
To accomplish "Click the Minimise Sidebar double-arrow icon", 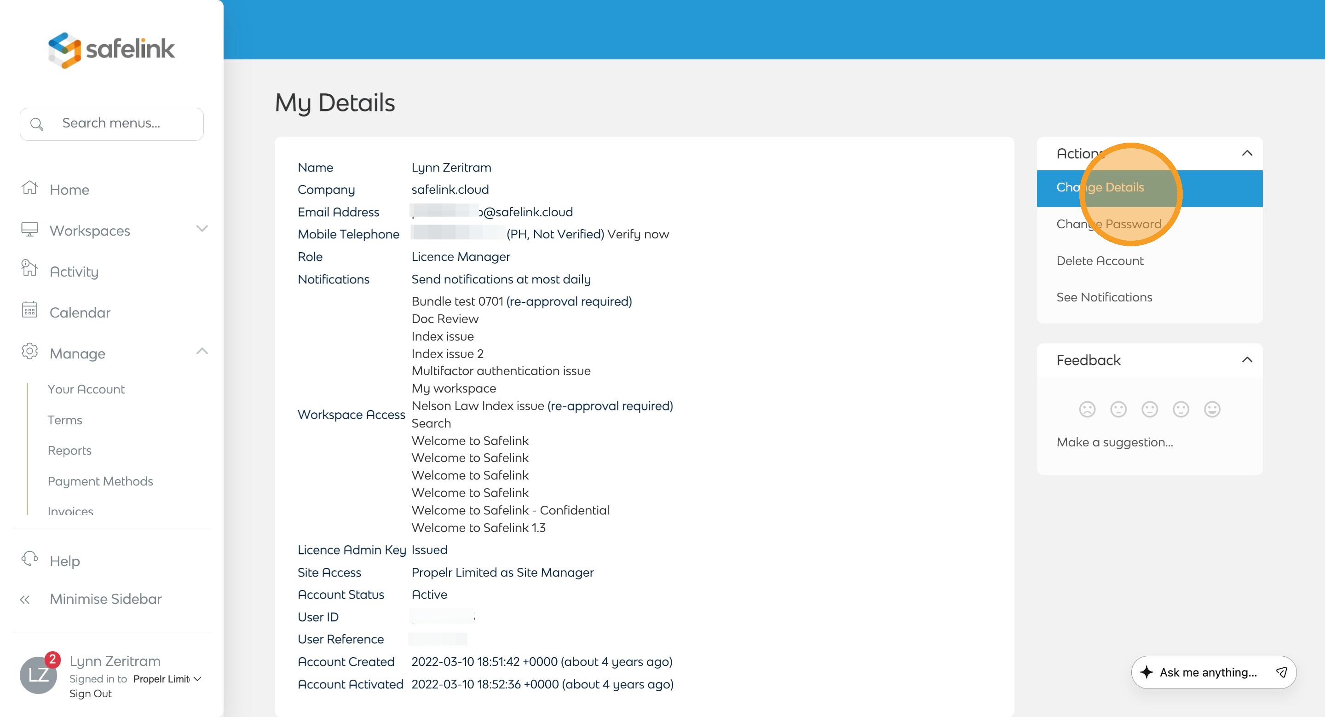I will pos(25,599).
